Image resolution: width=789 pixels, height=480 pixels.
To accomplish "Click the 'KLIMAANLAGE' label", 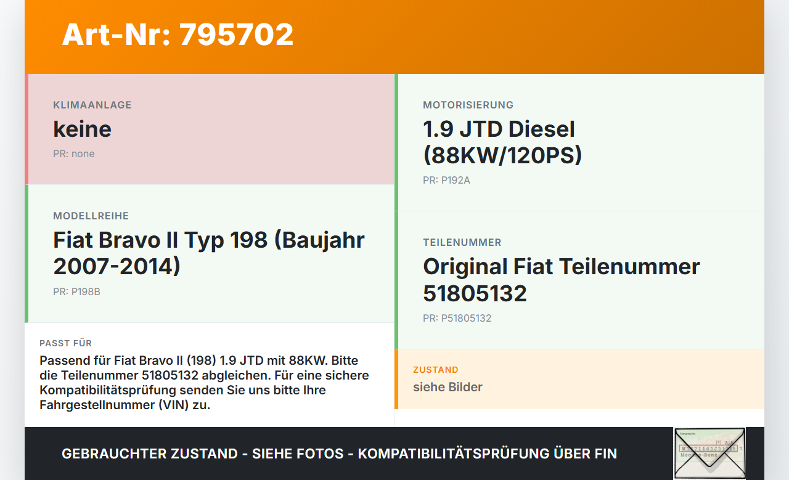I will click(92, 105).
